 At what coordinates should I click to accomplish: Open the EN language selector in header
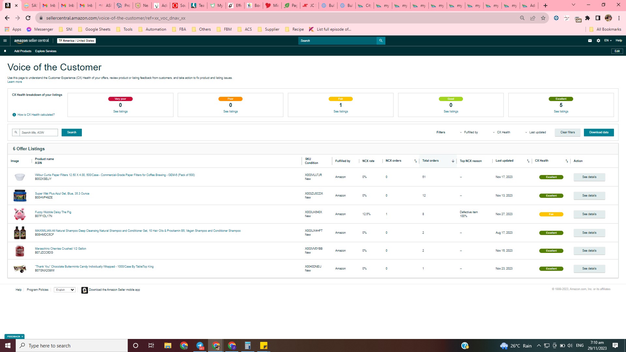click(x=608, y=40)
